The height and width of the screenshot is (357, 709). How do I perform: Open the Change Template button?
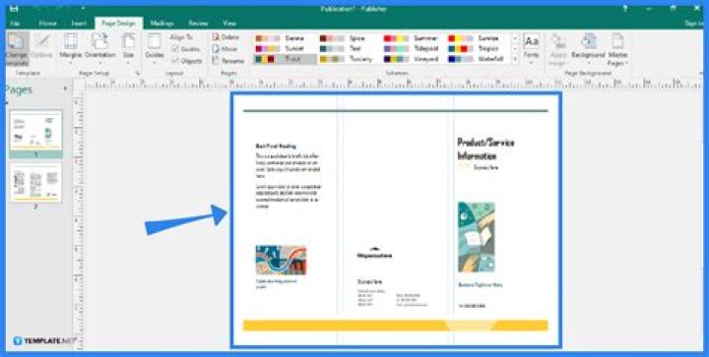point(17,49)
